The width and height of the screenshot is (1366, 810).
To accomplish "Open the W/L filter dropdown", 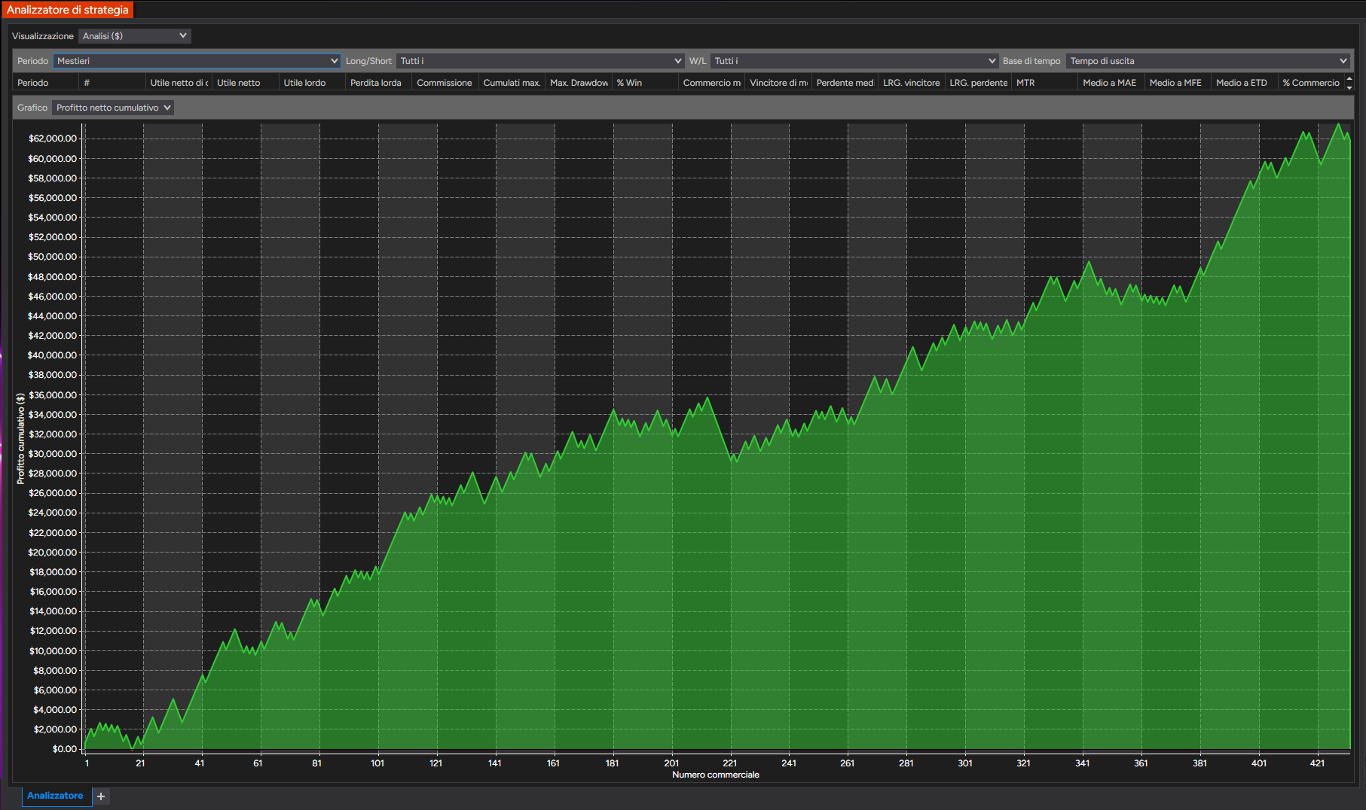I will click(854, 61).
